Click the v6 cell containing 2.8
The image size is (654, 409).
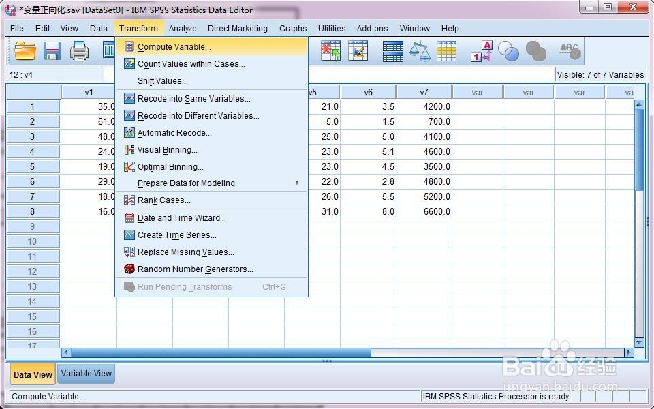click(369, 181)
